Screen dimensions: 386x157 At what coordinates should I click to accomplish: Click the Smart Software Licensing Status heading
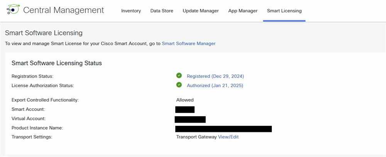[57, 63]
